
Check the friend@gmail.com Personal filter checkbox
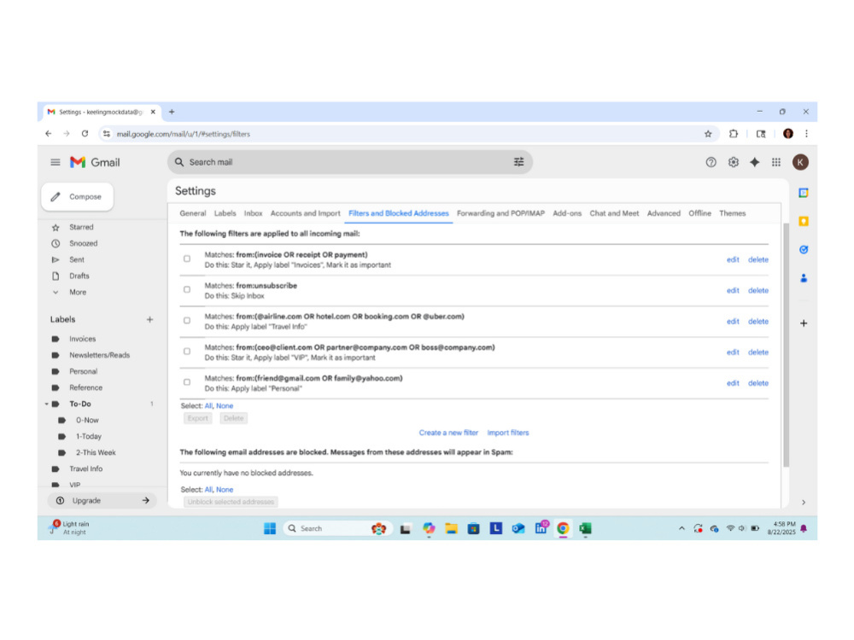tap(187, 382)
